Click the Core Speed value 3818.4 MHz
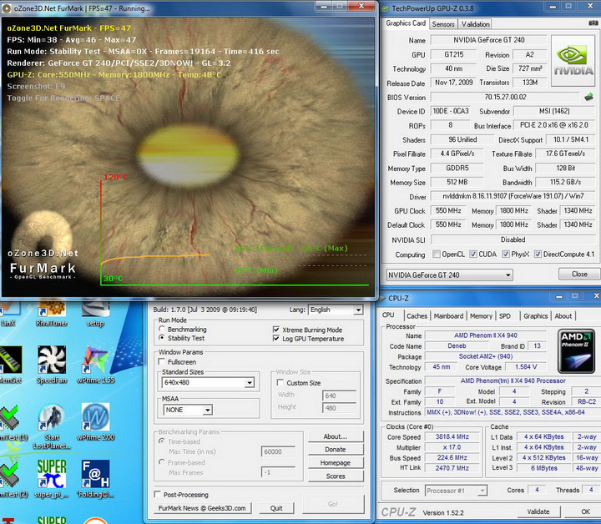Image resolution: width=601 pixels, height=524 pixels. pos(452,436)
